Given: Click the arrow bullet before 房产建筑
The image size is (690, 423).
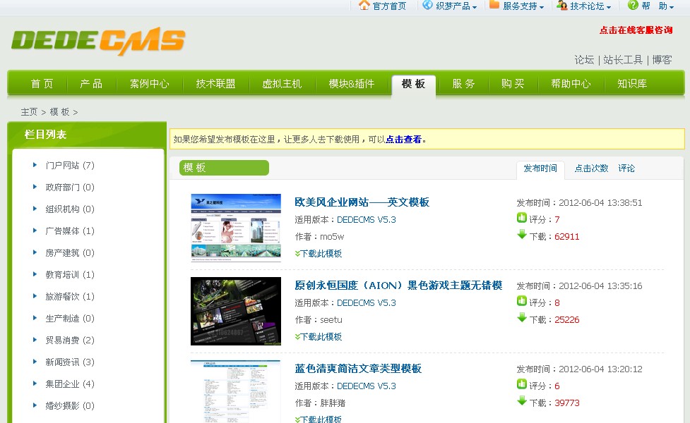Looking at the screenshot, I should (35, 252).
